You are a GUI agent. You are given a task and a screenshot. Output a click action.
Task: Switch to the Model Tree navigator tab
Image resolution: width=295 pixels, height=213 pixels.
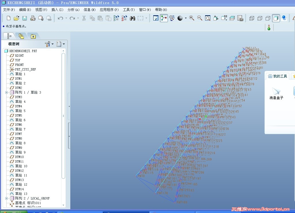click(9, 36)
